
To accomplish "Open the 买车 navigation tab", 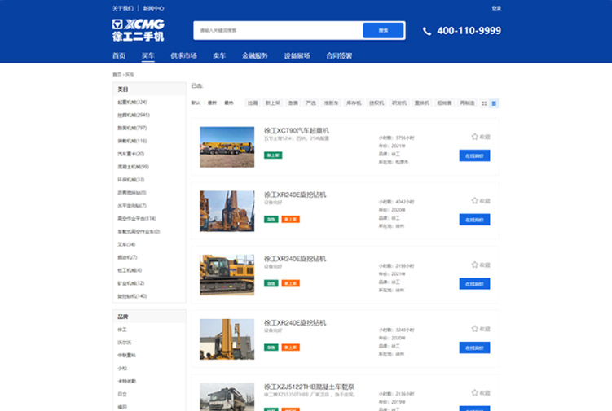I will (x=148, y=56).
